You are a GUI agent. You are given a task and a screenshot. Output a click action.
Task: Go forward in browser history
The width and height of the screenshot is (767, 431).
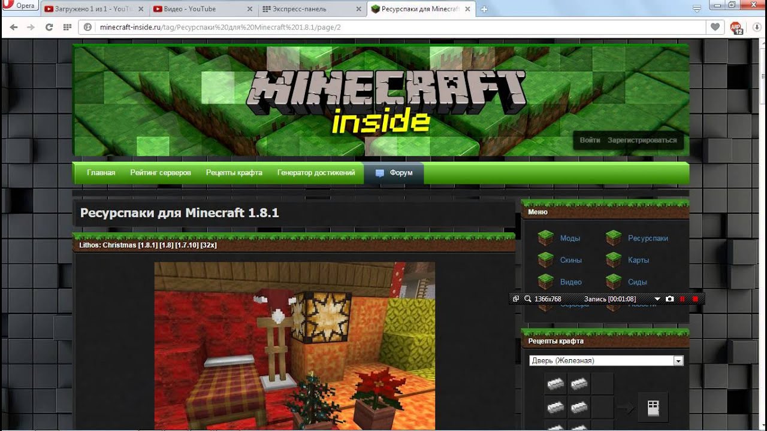[x=31, y=28]
